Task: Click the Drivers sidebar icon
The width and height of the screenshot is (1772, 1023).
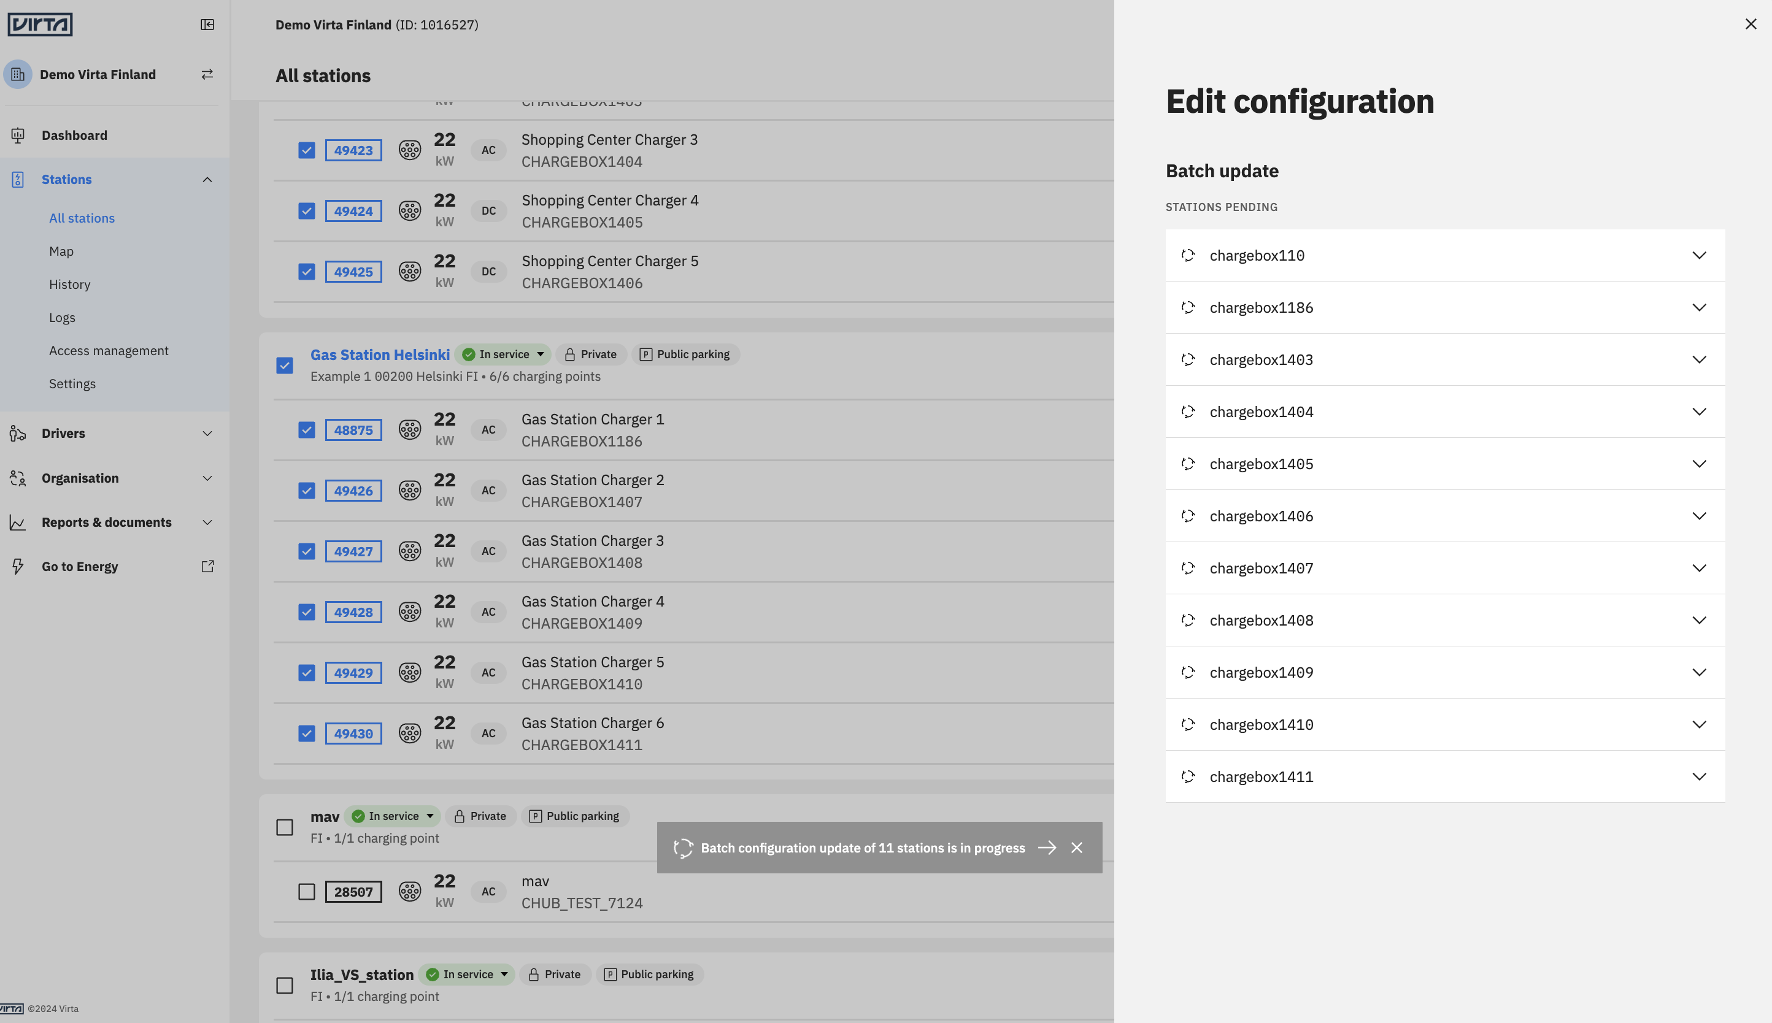Action: (x=18, y=434)
